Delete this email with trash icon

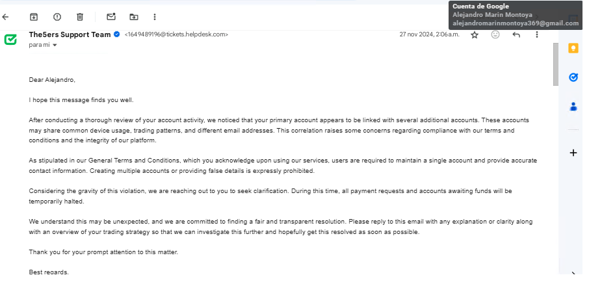[x=79, y=16]
